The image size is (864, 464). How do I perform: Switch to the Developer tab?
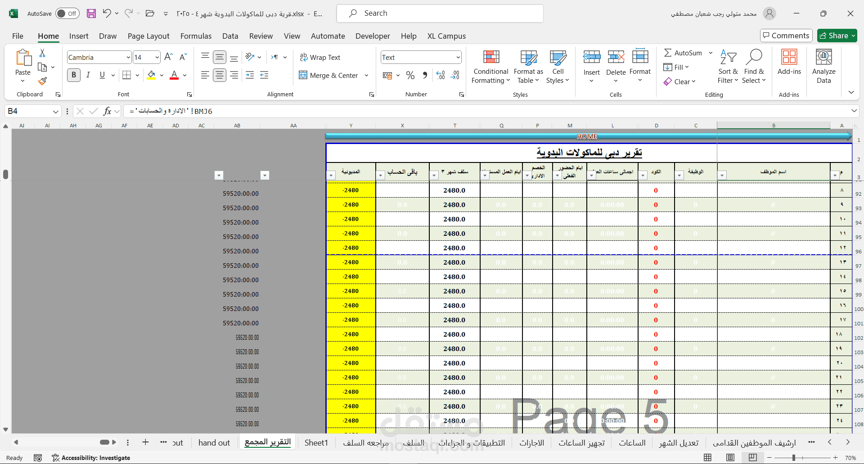point(373,36)
